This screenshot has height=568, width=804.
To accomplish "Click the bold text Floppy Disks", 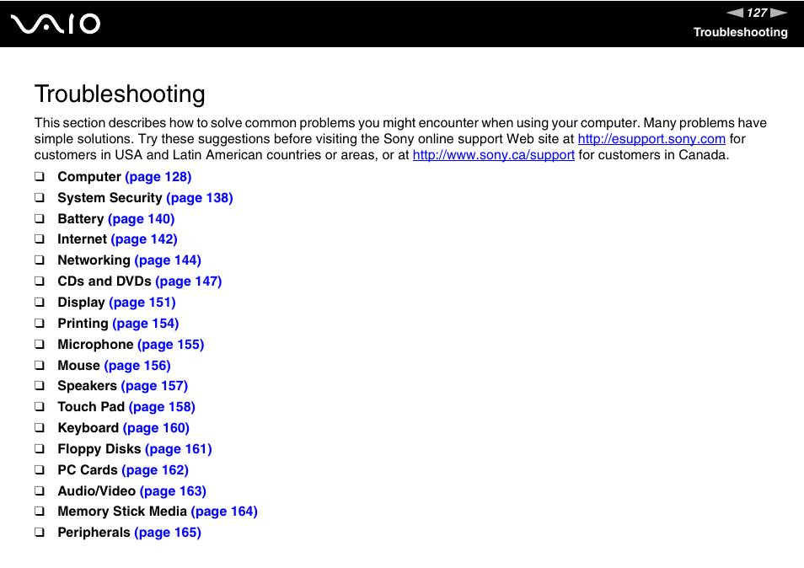I will pyautogui.click(x=99, y=449).
